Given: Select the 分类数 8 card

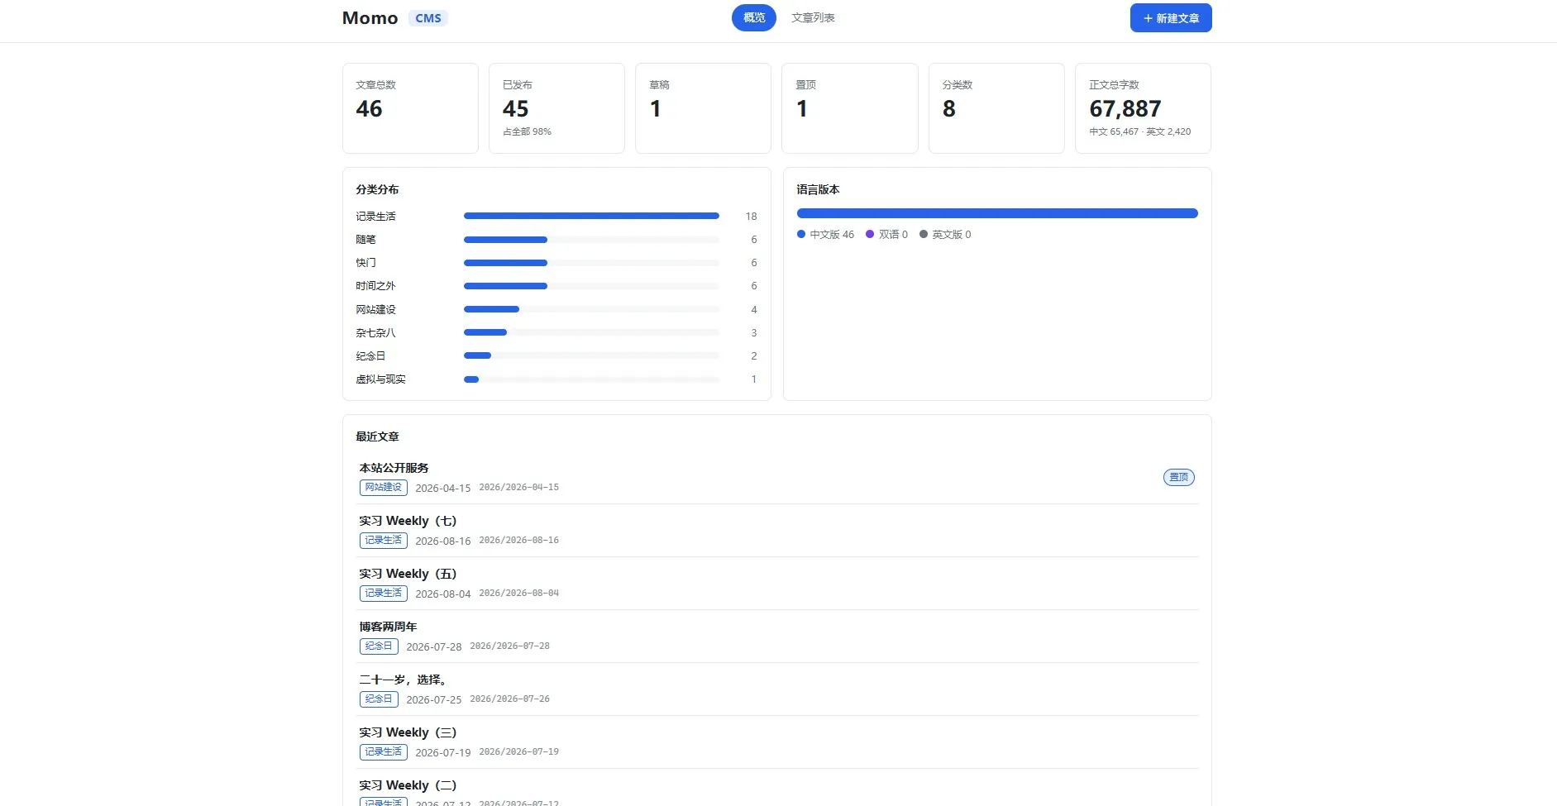Looking at the screenshot, I should (x=996, y=108).
